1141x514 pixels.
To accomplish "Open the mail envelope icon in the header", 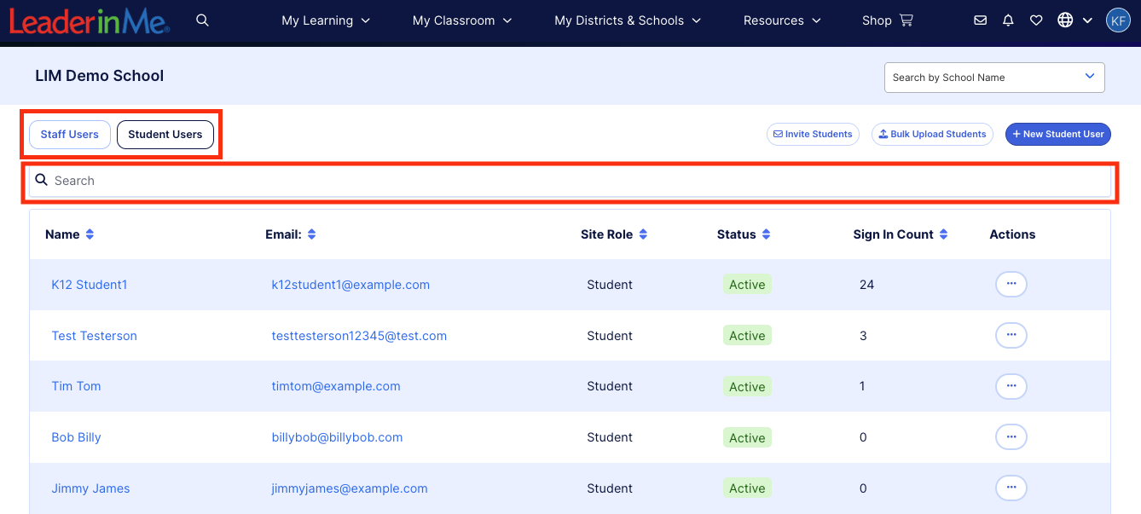I will tap(981, 20).
